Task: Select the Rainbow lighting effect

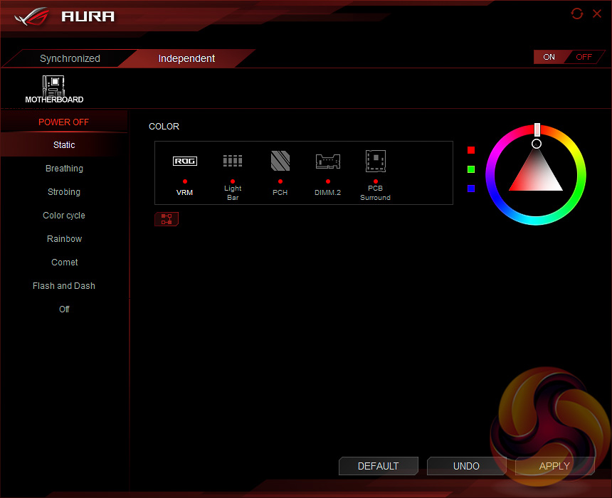Action: point(64,238)
